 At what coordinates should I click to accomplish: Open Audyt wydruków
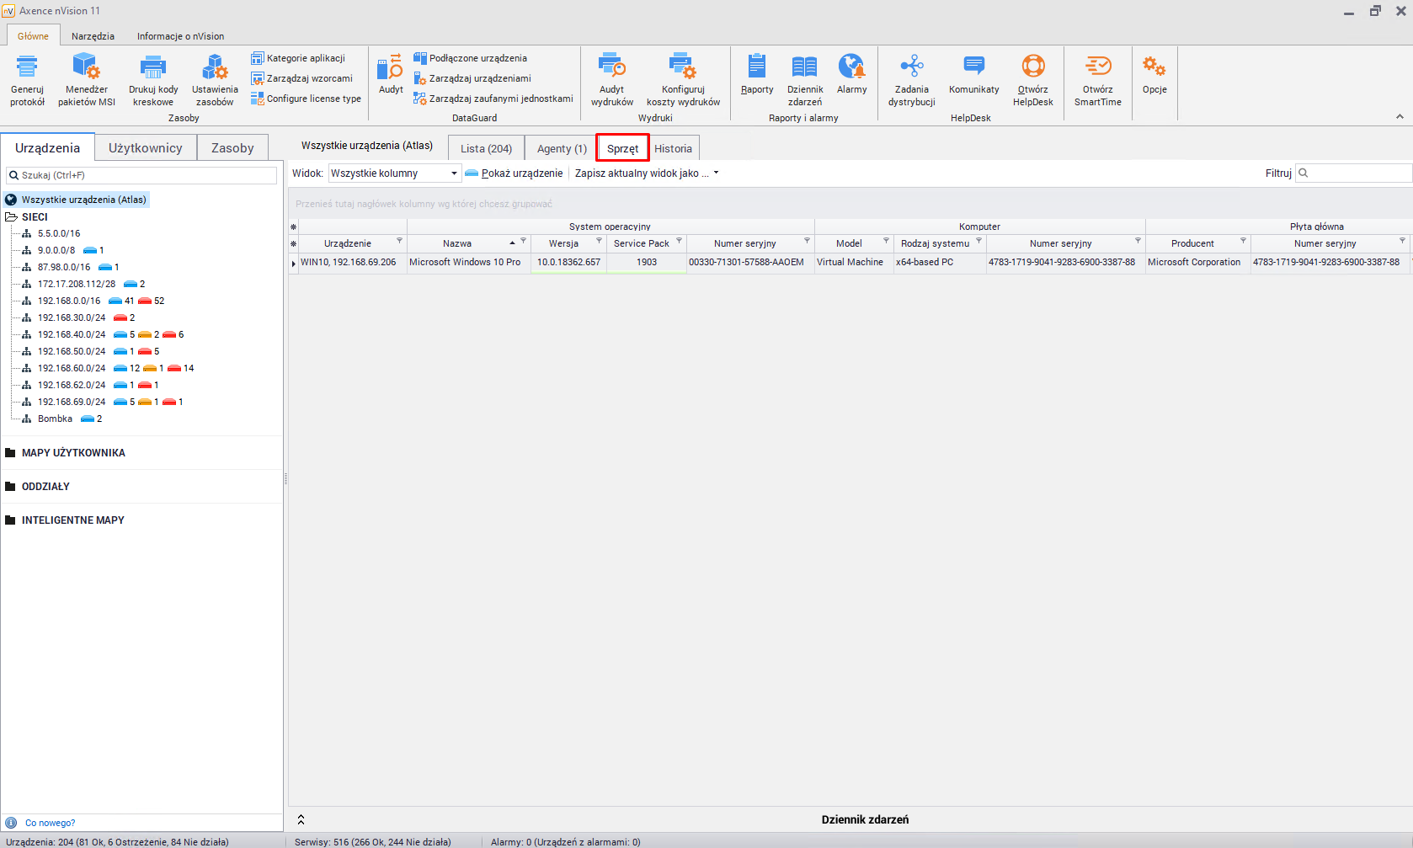[611, 79]
